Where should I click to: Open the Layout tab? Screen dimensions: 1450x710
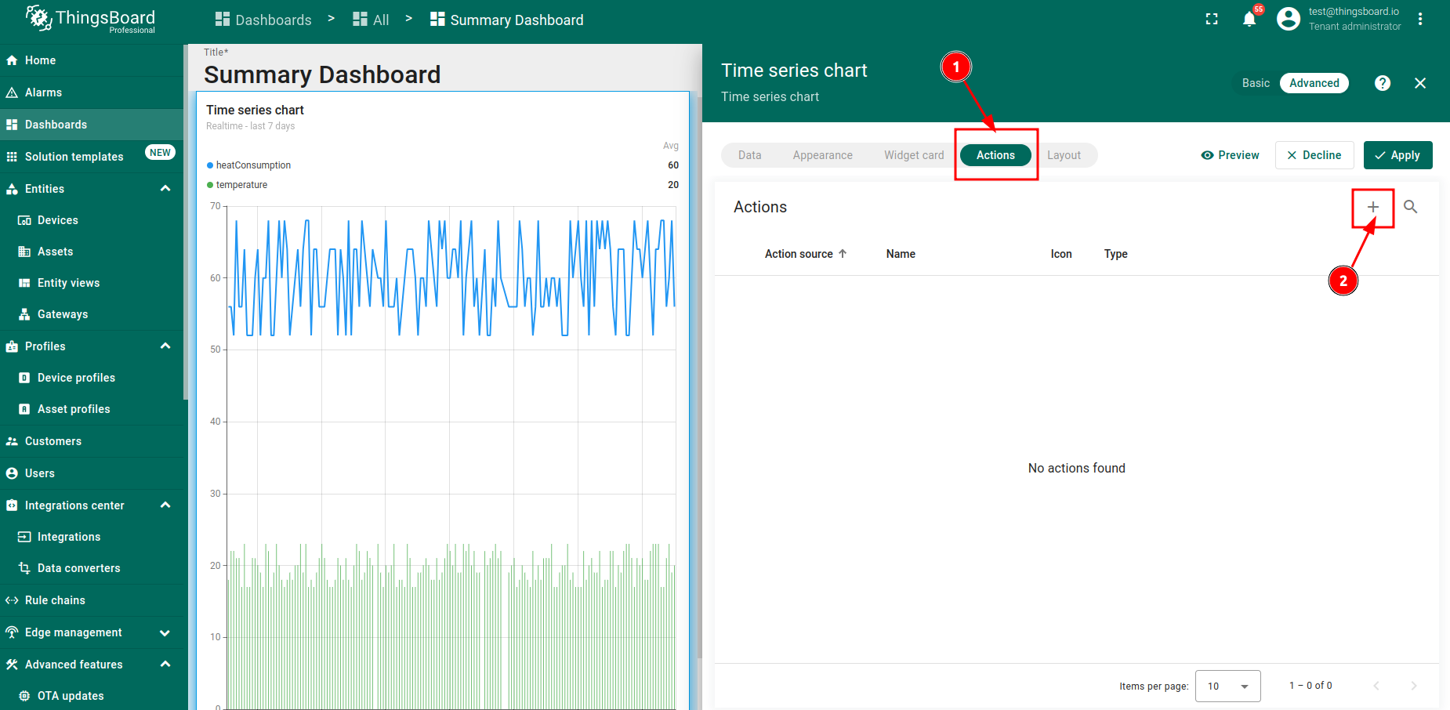coord(1064,155)
